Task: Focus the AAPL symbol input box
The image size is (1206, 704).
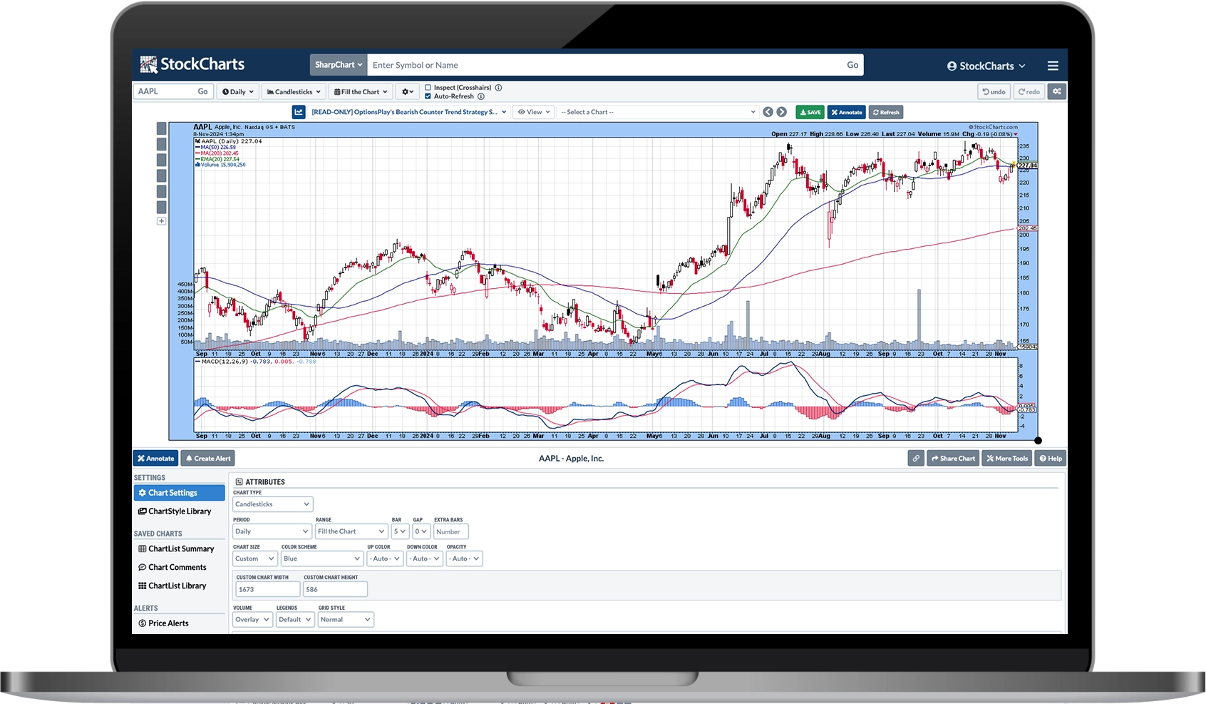Action: [164, 91]
